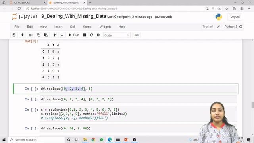Click the pencil edit mode indicator
254x143 pixels.
pyautogui.click(x=218, y=27)
